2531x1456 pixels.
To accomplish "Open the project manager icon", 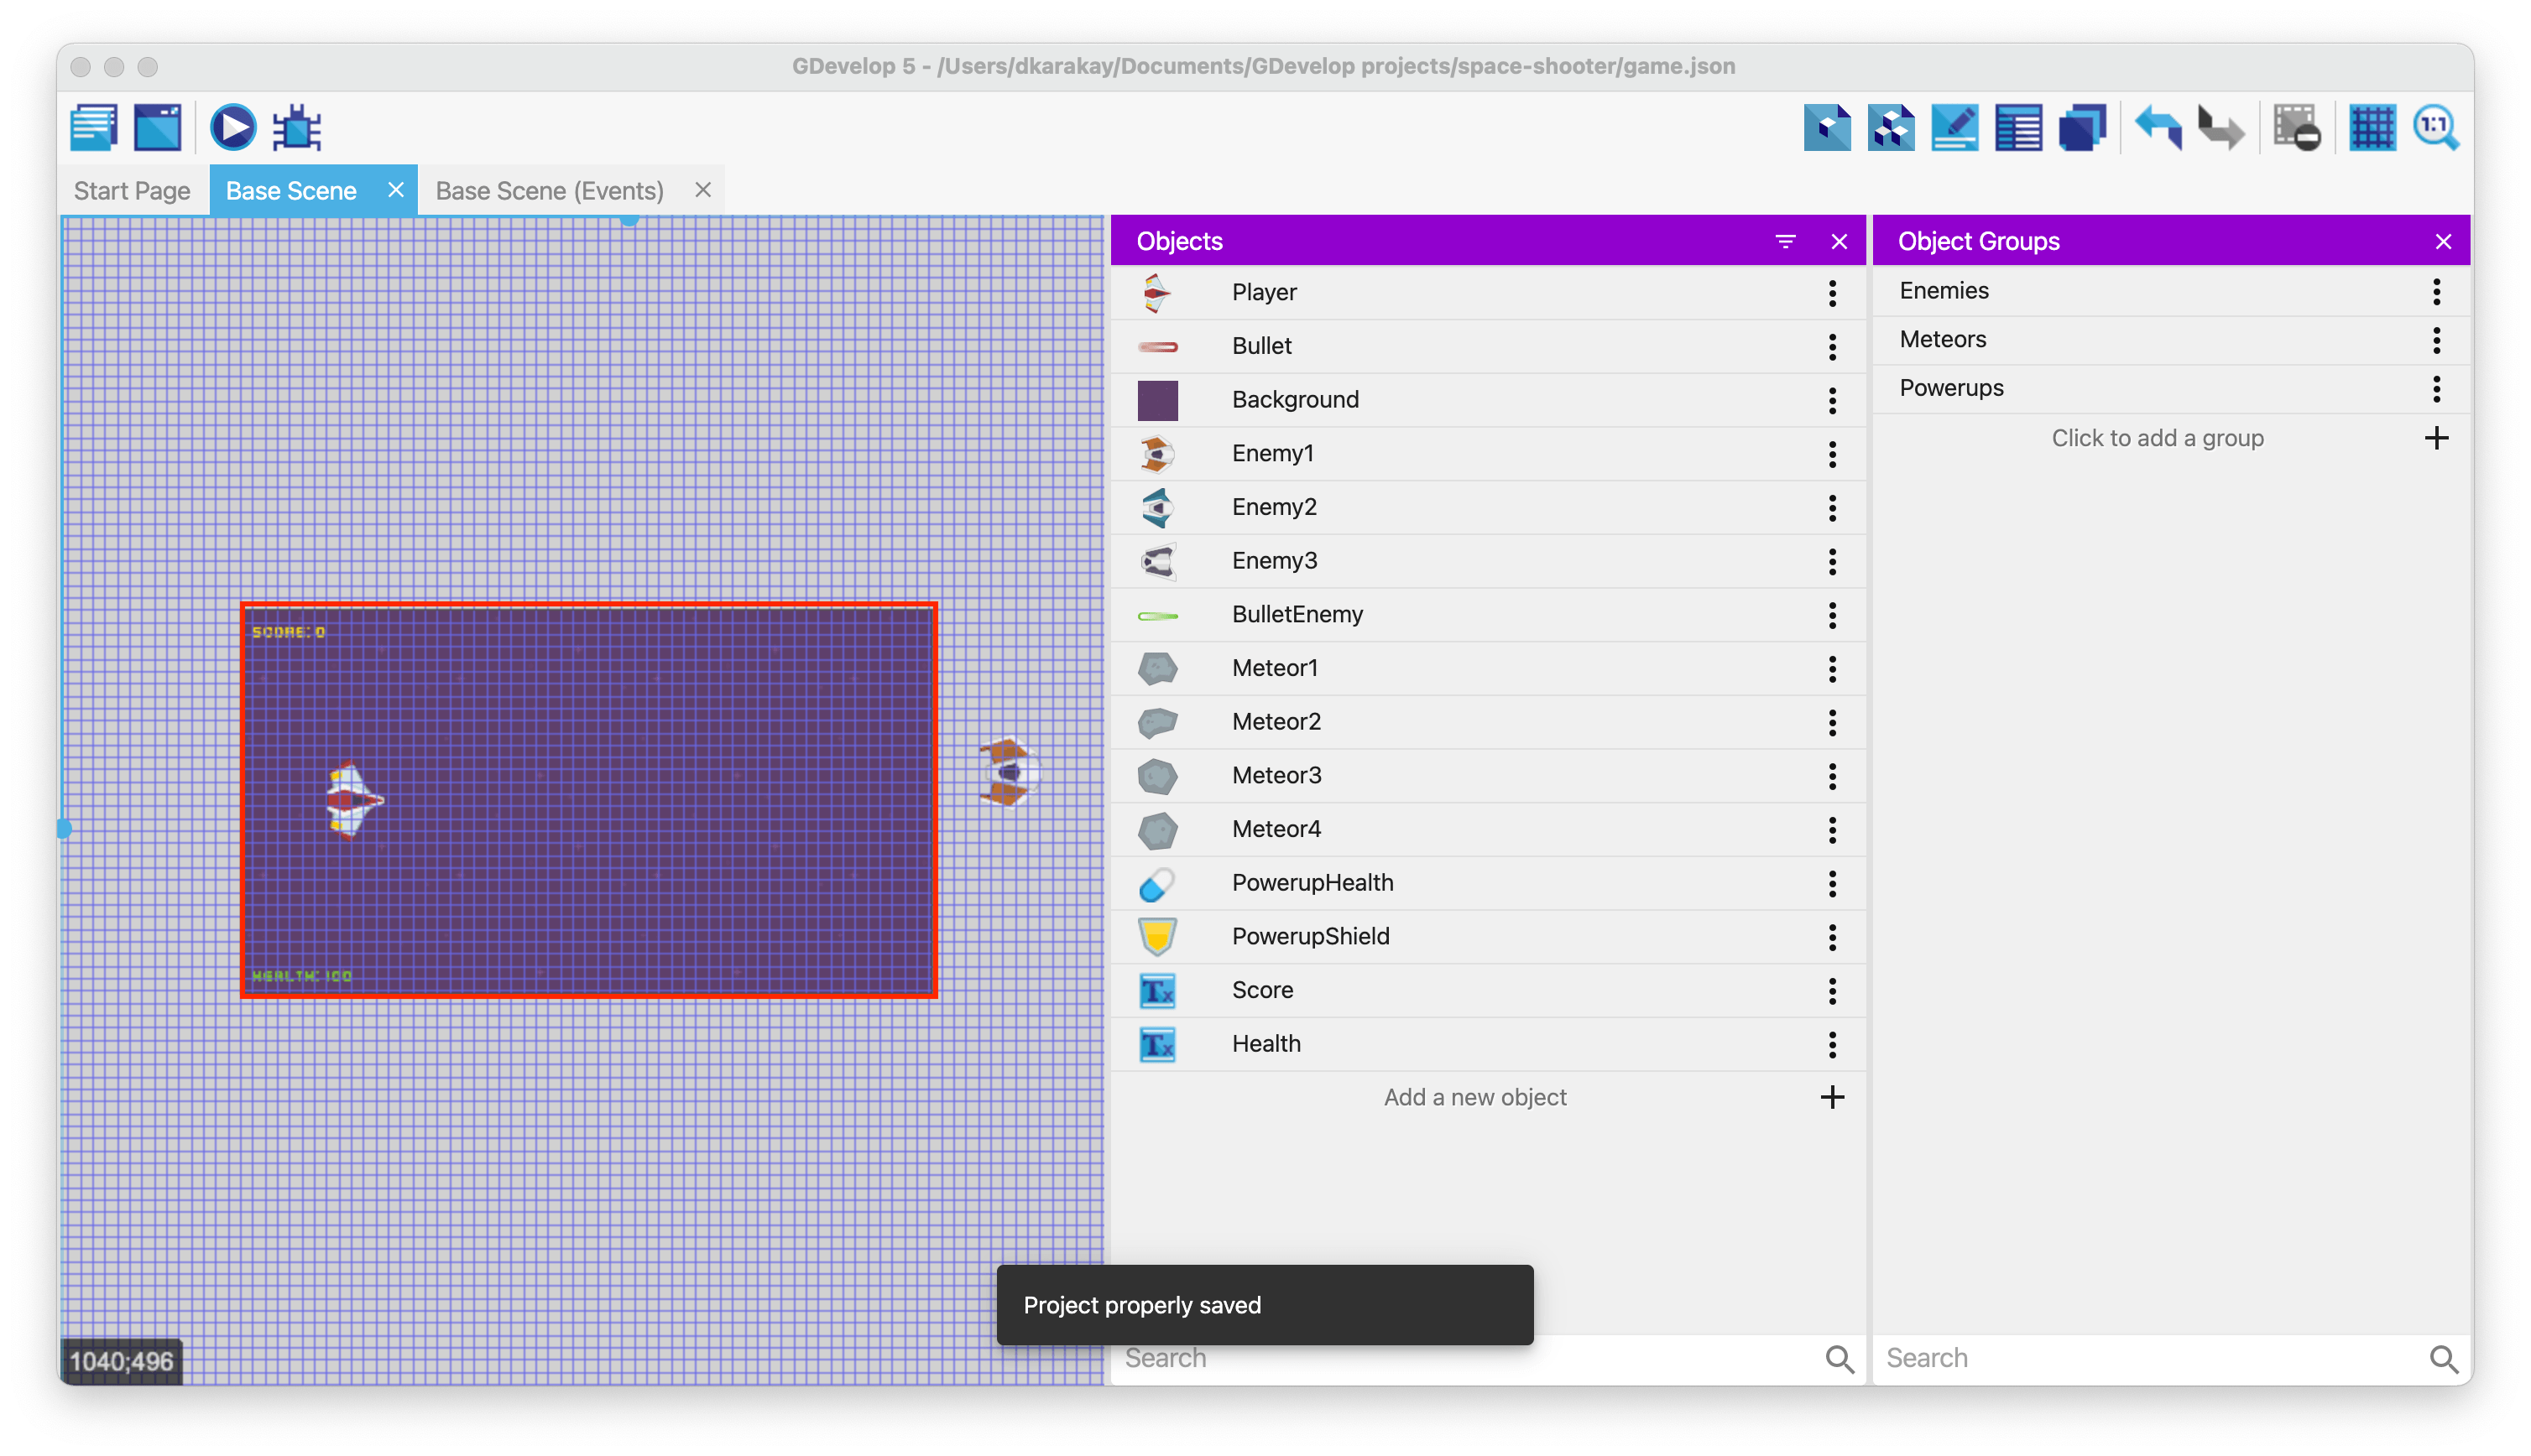I will 94,128.
